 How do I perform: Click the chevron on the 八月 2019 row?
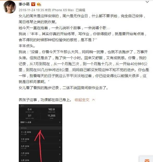60,154
